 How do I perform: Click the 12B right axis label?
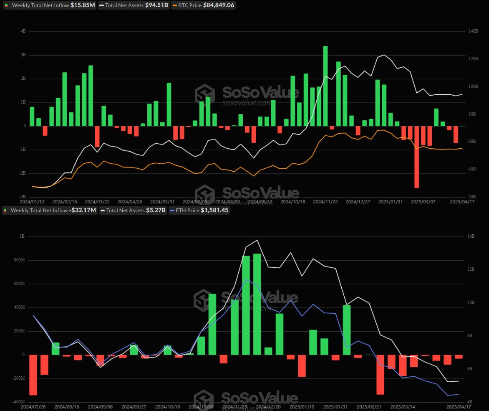pos(471,269)
